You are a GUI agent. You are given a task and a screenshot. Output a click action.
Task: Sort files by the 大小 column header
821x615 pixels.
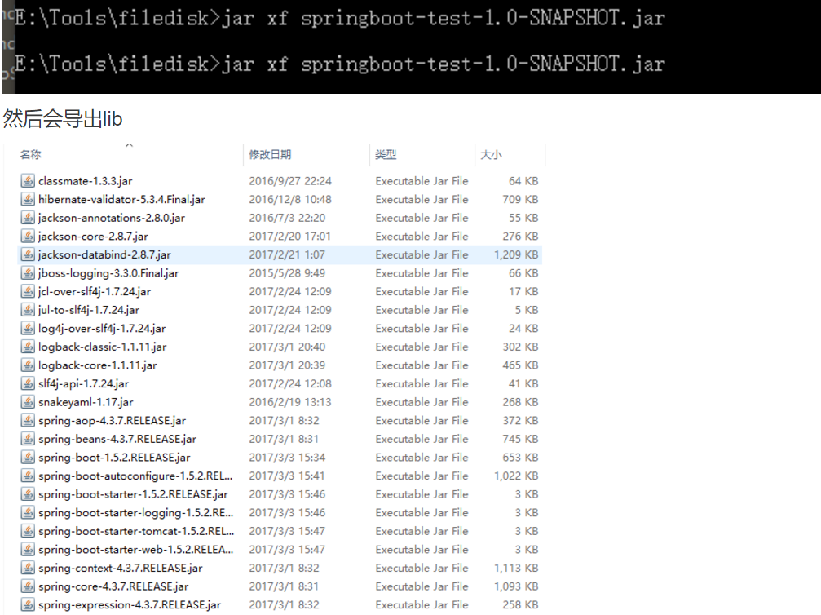click(x=491, y=154)
